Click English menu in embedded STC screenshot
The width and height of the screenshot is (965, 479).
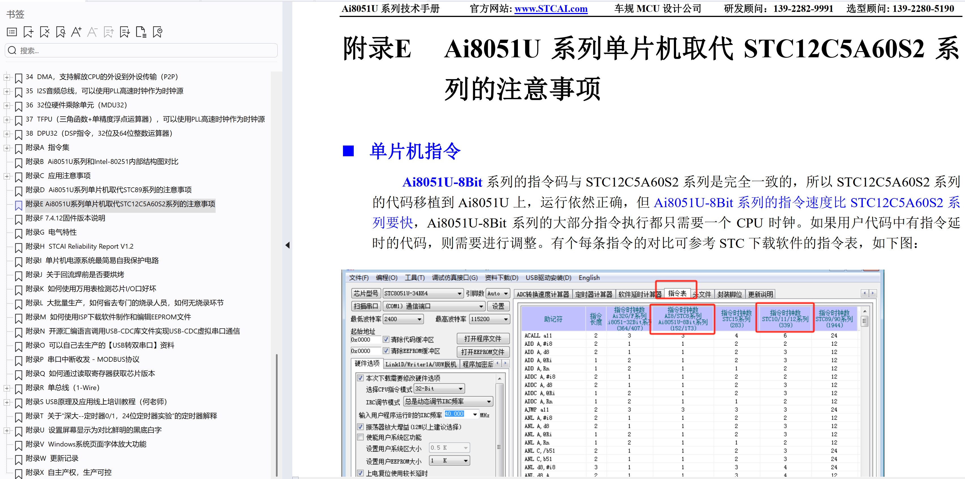coord(589,278)
